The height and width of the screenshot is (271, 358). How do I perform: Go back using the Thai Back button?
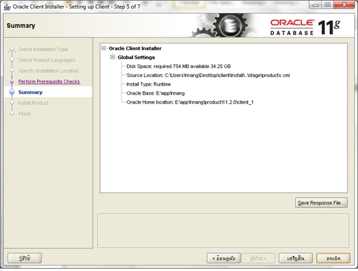(224, 258)
